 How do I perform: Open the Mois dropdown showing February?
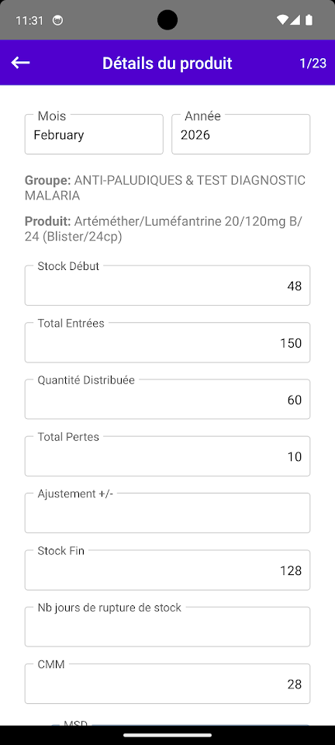pyautogui.click(x=94, y=134)
